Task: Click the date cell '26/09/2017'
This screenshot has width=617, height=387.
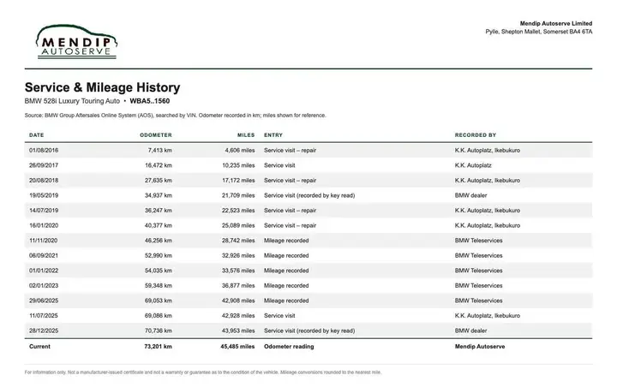Action: pos(44,165)
